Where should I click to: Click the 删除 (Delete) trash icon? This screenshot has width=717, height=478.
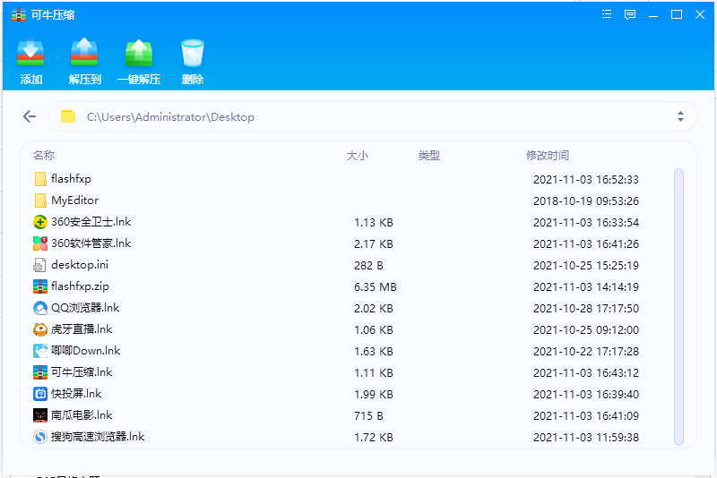tap(193, 55)
